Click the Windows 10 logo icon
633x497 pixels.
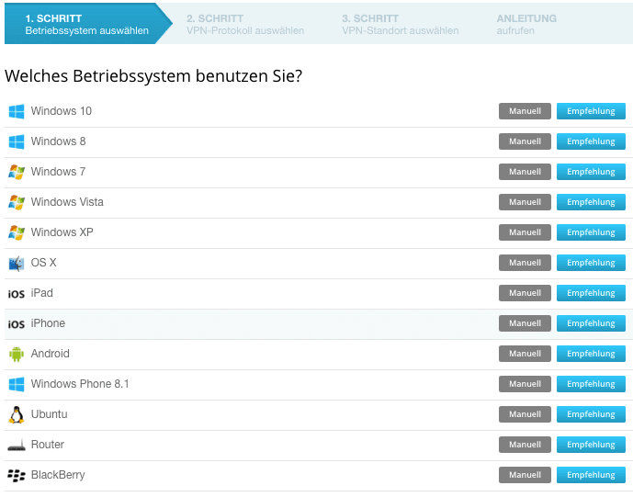[17, 111]
